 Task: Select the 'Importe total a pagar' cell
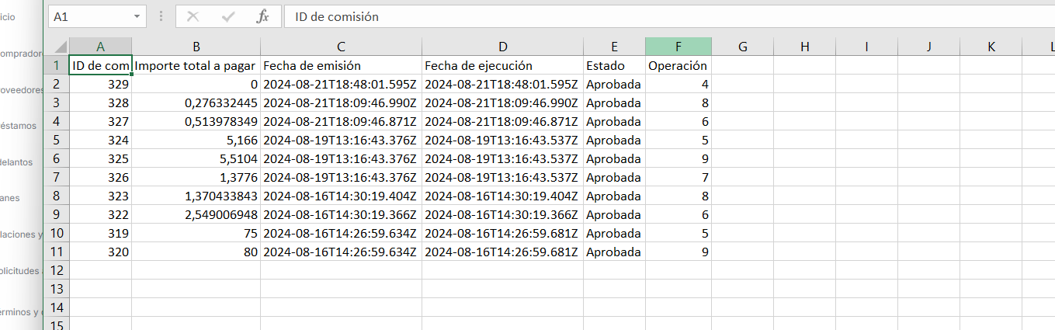pyautogui.click(x=196, y=65)
